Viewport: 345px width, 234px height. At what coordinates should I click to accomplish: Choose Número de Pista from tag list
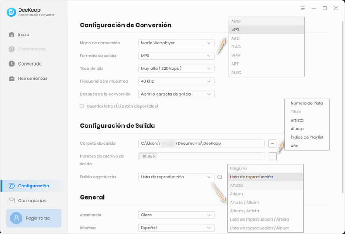(x=306, y=103)
